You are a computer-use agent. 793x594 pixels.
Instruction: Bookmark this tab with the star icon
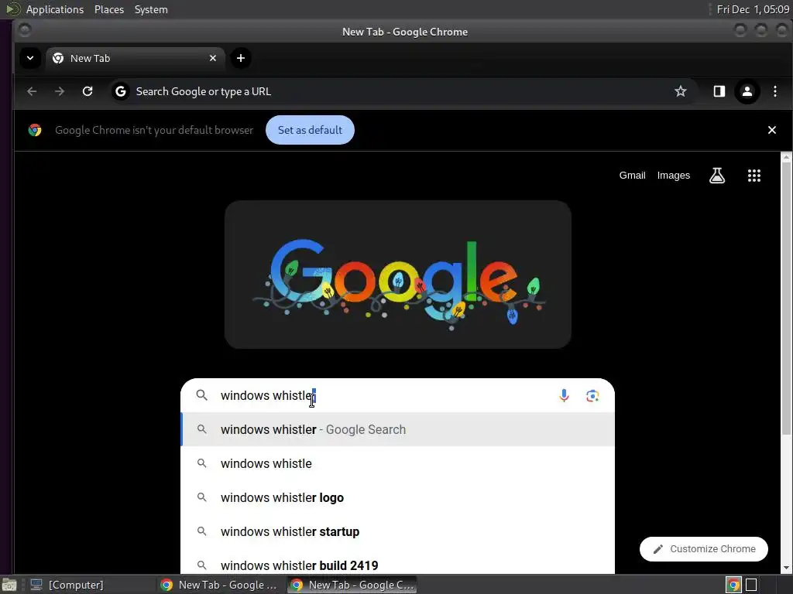(x=680, y=91)
